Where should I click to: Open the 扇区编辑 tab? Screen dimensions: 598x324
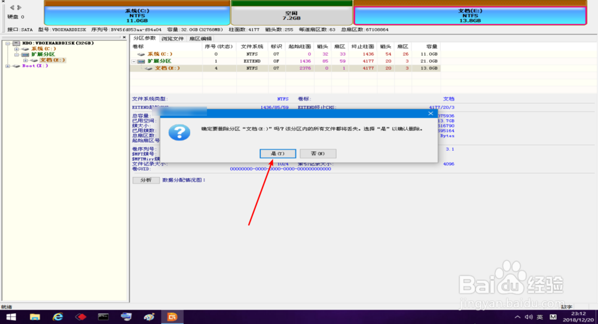coord(200,38)
